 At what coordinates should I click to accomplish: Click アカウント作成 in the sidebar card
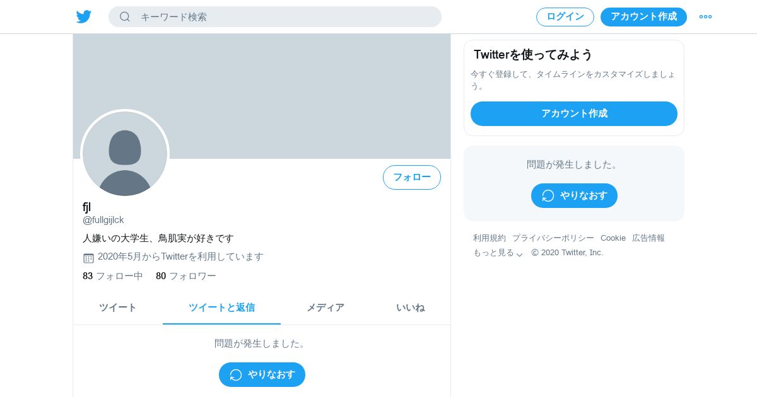pyautogui.click(x=574, y=114)
